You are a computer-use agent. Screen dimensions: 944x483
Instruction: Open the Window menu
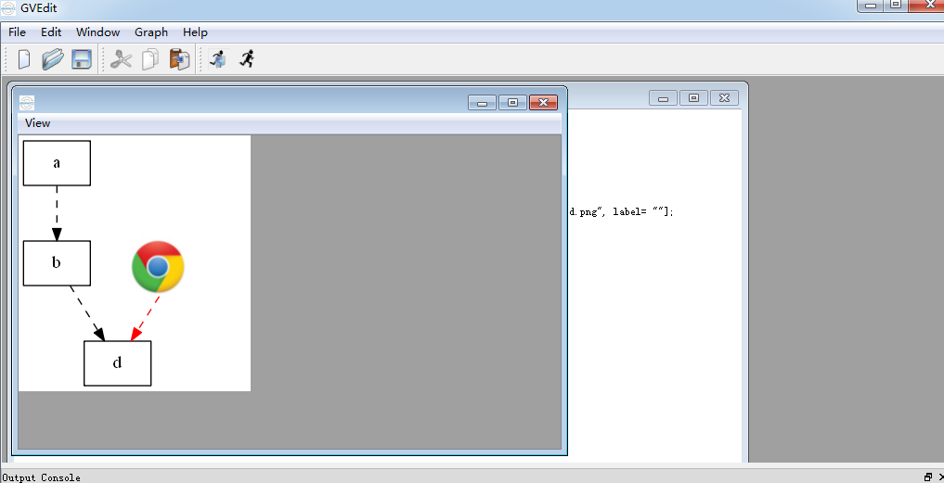tap(98, 32)
